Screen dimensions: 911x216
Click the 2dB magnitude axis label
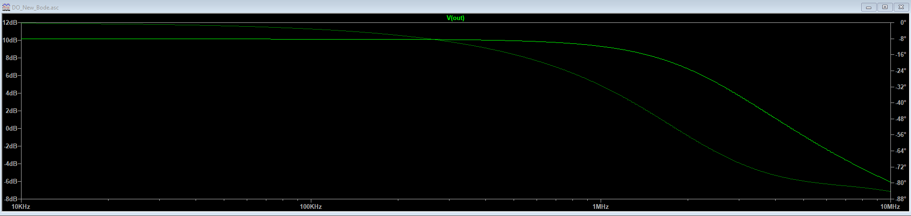pyautogui.click(x=11, y=111)
